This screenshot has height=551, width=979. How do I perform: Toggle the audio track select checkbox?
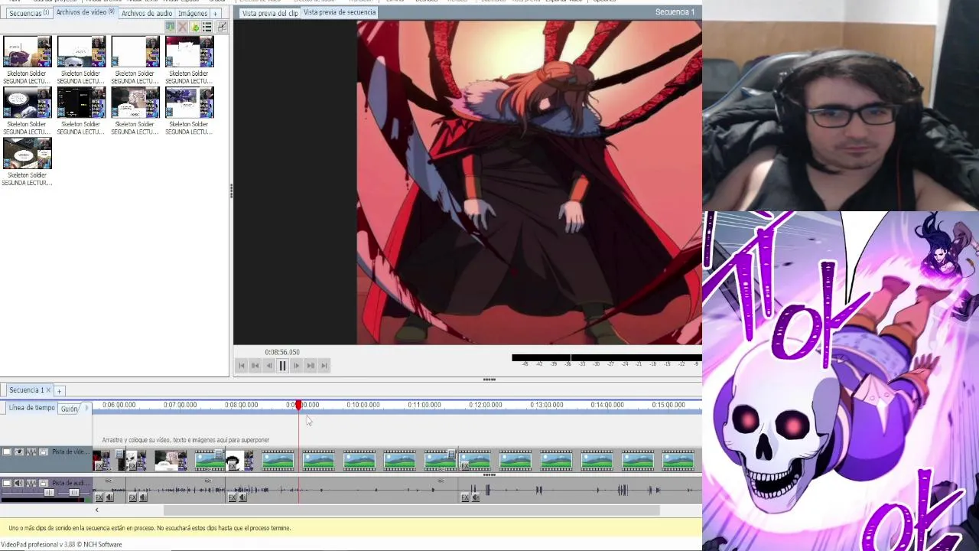7,483
